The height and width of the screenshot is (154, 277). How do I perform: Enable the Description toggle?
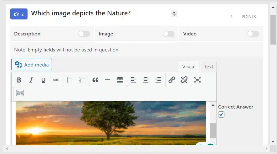(84, 34)
